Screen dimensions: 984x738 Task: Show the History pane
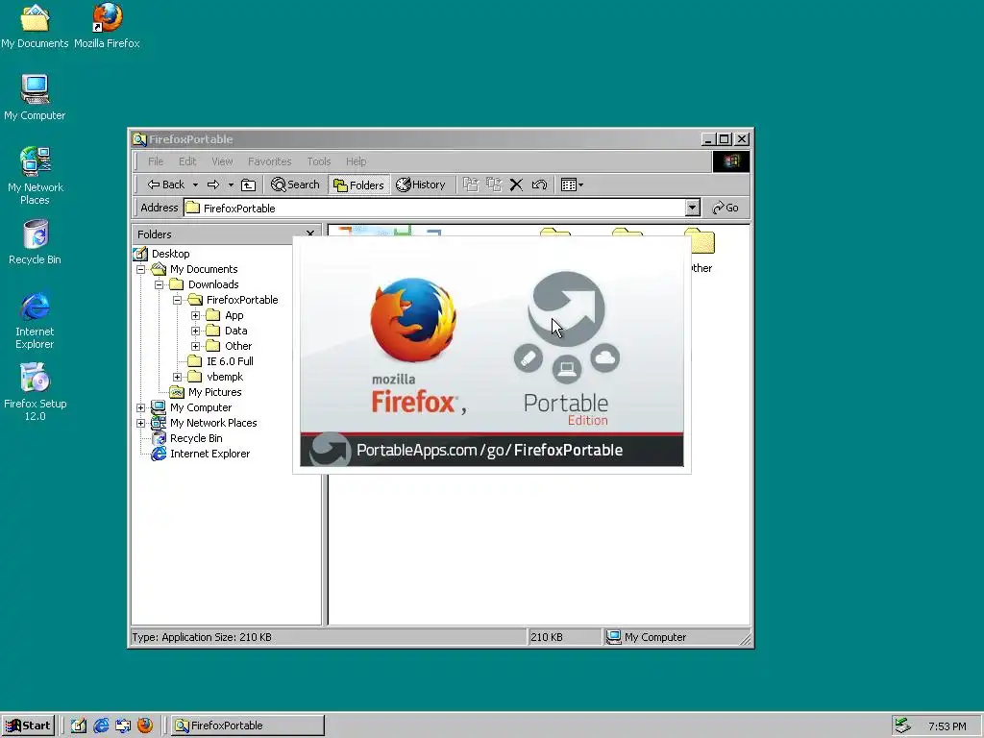click(x=421, y=184)
